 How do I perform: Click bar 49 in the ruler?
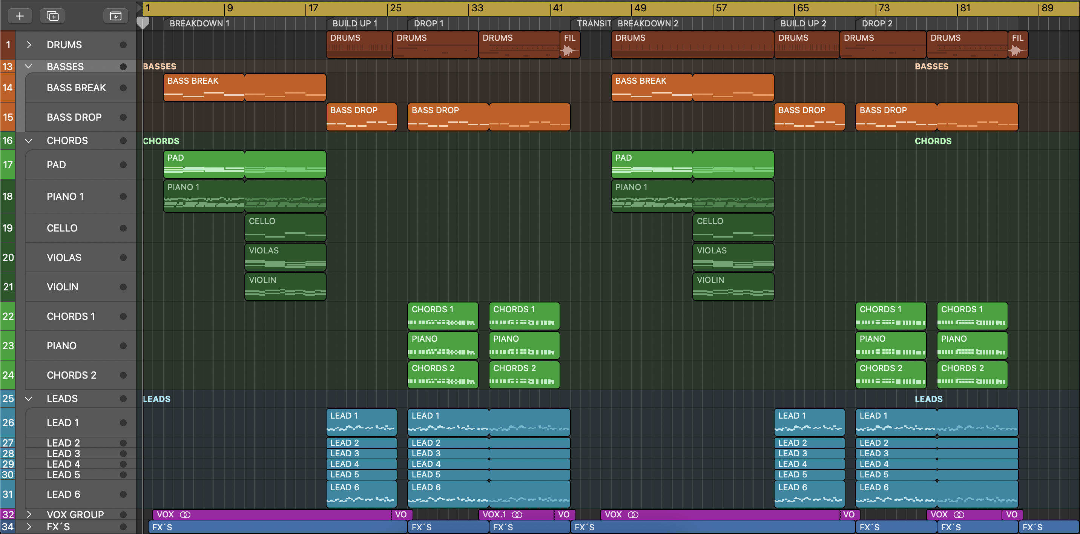640,8
